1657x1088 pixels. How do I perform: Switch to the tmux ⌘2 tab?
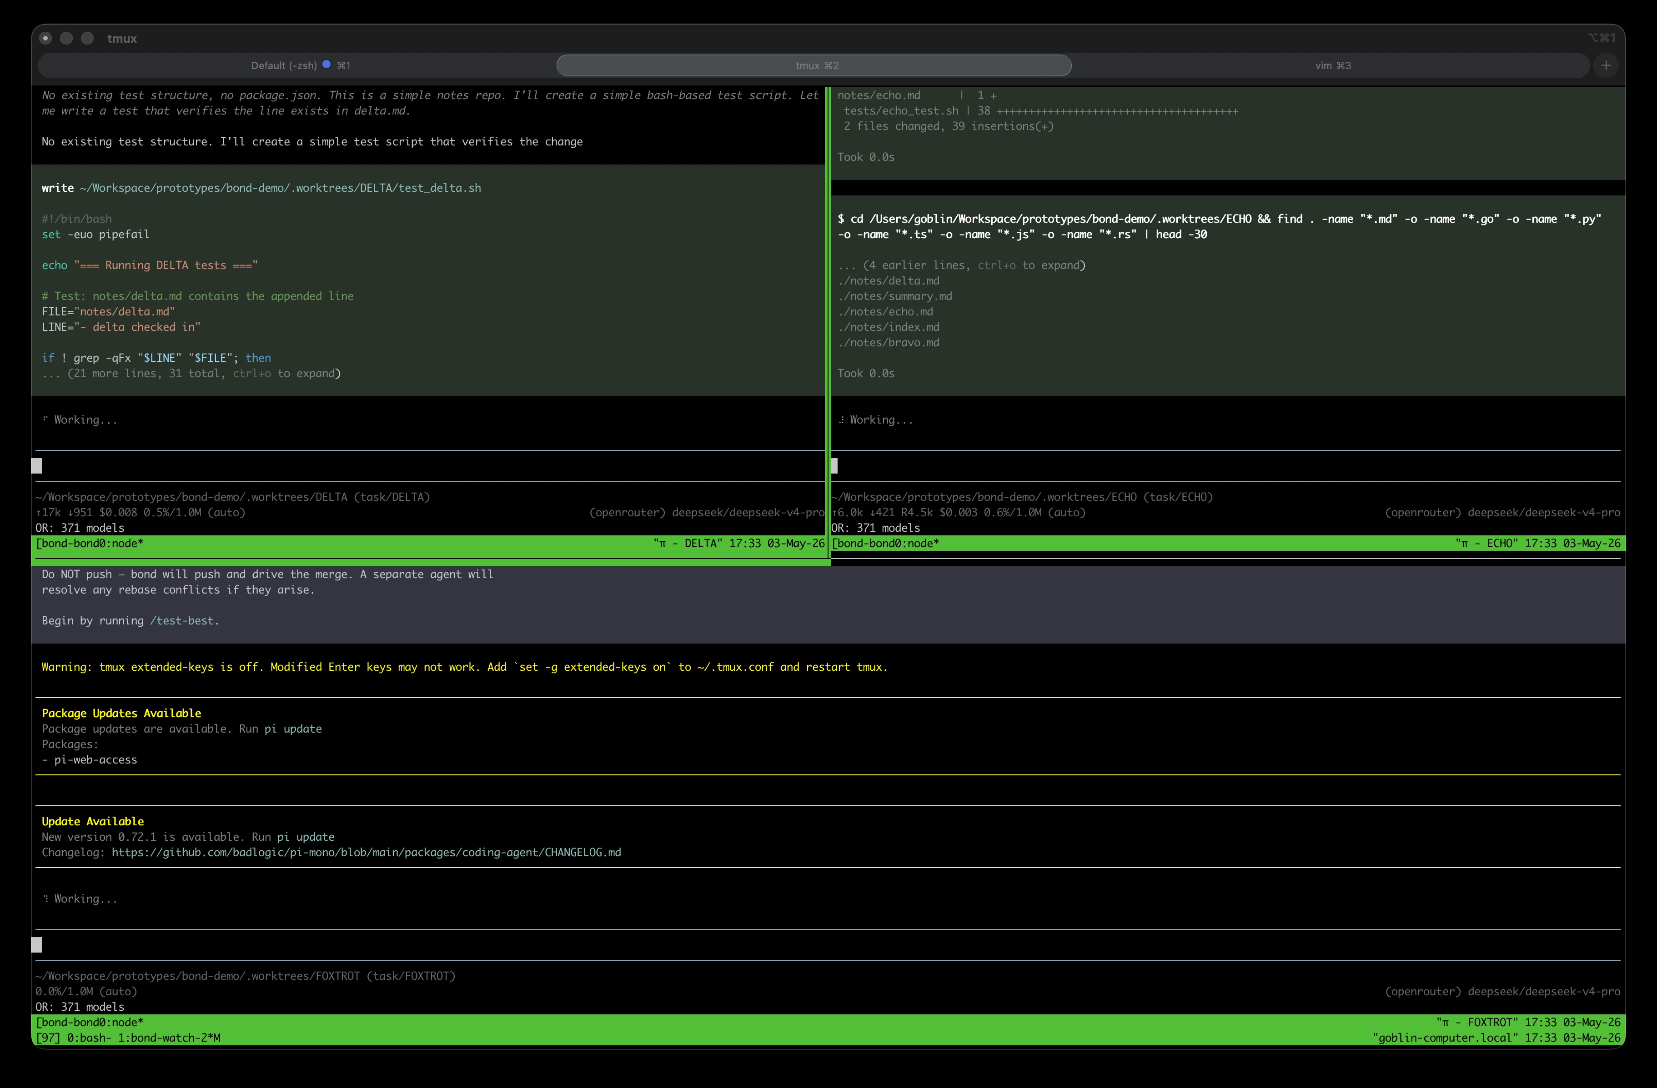pos(814,65)
